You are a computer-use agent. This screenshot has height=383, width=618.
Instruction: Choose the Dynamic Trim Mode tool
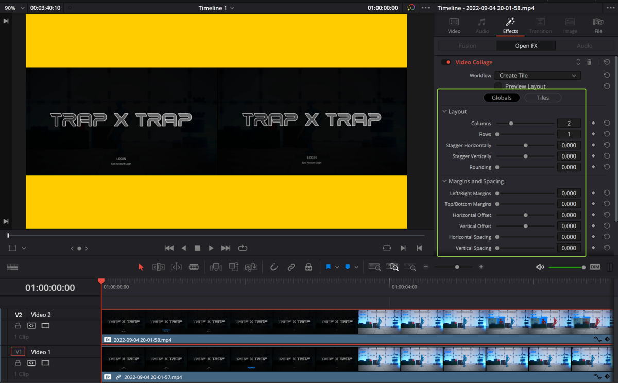pyautogui.click(x=176, y=267)
